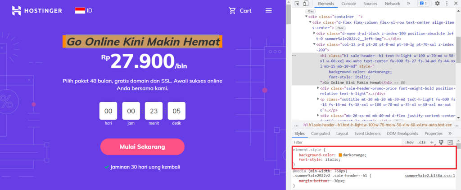The height and width of the screenshot is (190, 461).
Task: Toggle the :hov element state button
Action: pyautogui.click(x=409, y=142)
